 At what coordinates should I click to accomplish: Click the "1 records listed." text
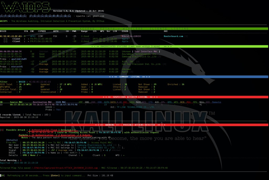click(x=11, y=115)
